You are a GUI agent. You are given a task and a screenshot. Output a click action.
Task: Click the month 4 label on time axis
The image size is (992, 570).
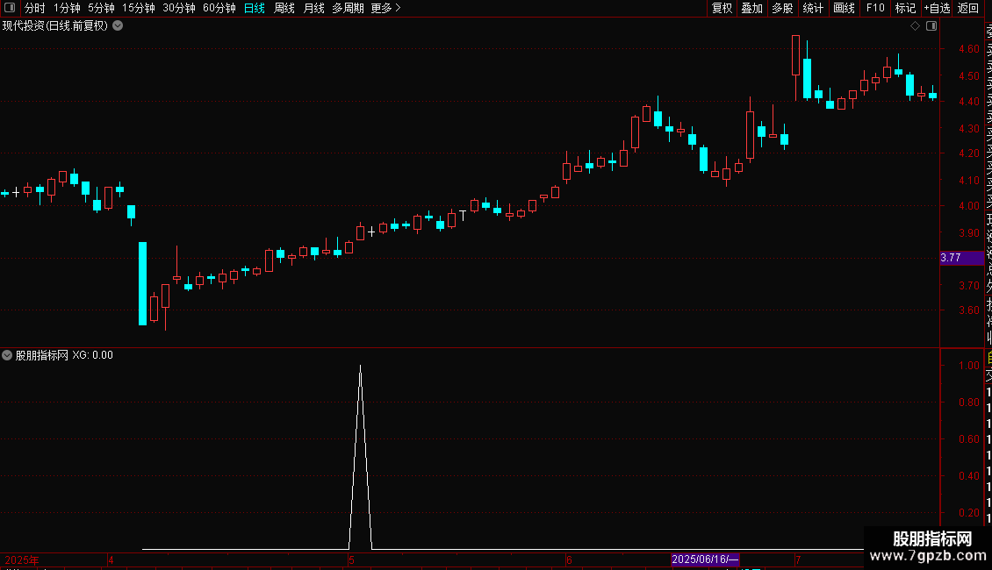pos(111,559)
